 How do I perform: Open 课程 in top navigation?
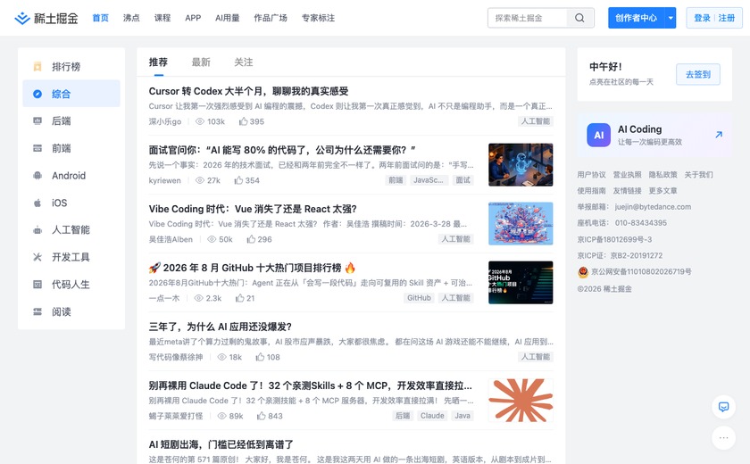[x=162, y=18]
